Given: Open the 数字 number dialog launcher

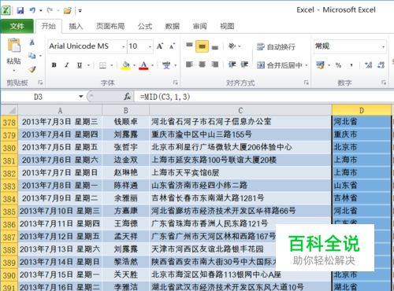Looking at the screenshot, I should point(384,83).
